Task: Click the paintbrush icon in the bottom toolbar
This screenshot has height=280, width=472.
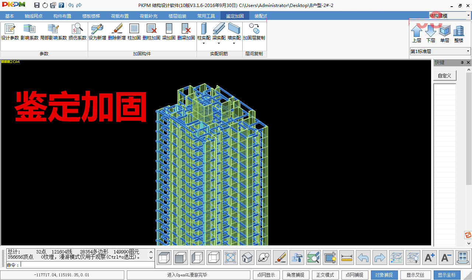Action: [280, 258]
